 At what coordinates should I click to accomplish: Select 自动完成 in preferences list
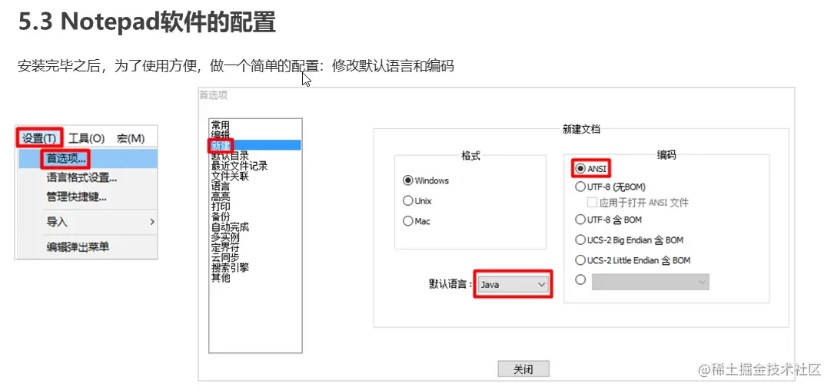click(230, 227)
